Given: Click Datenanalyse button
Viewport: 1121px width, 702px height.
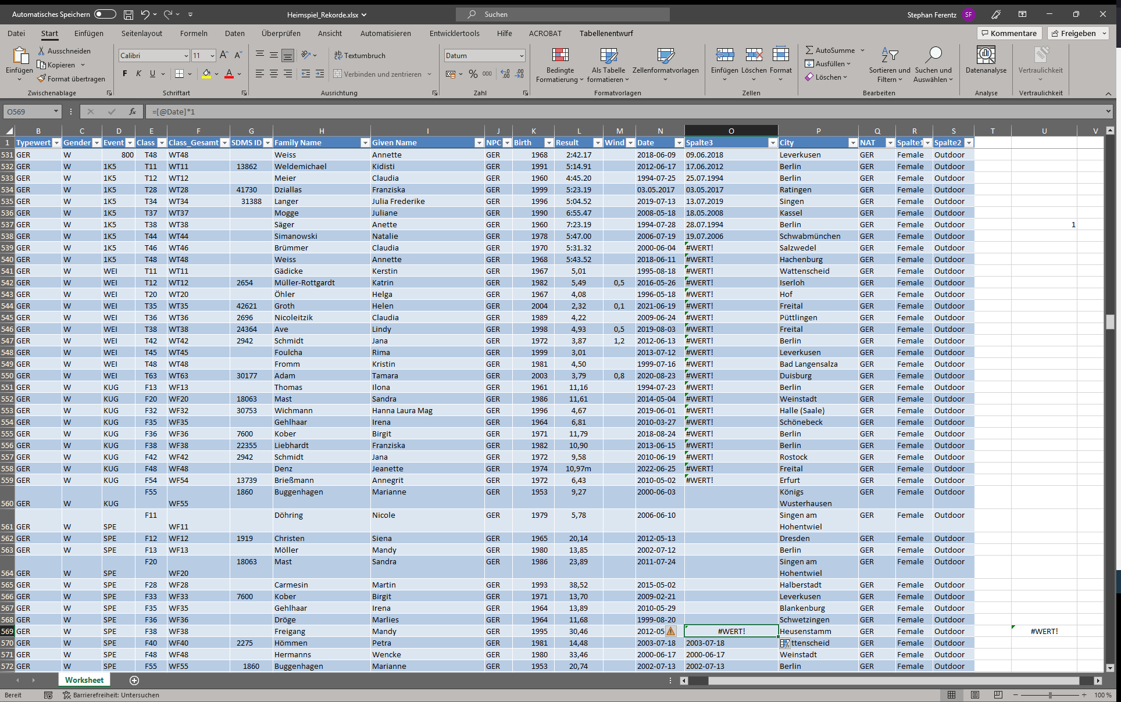Looking at the screenshot, I should point(986,60).
